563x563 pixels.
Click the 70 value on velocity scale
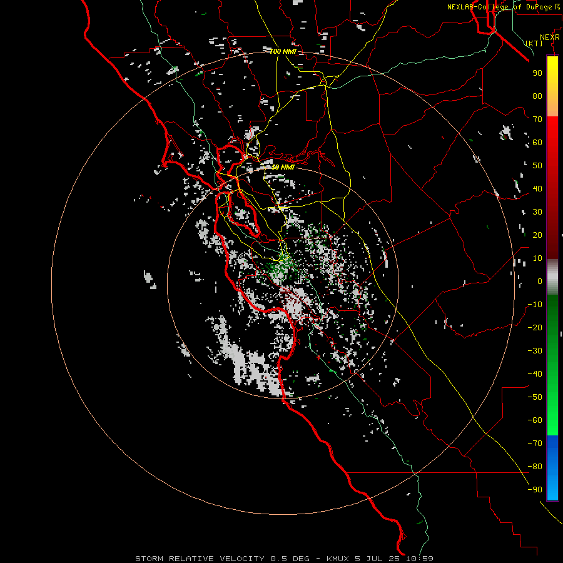pos(537,119)
